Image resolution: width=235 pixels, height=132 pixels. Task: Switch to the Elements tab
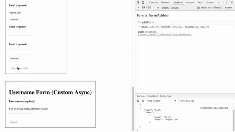166,3
